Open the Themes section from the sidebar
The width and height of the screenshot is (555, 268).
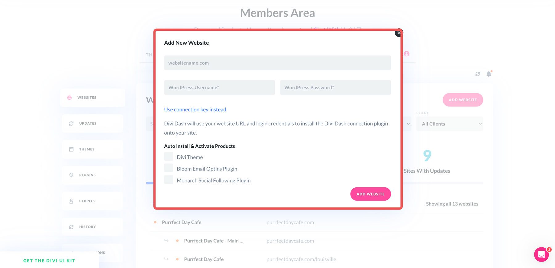[71, 149]
